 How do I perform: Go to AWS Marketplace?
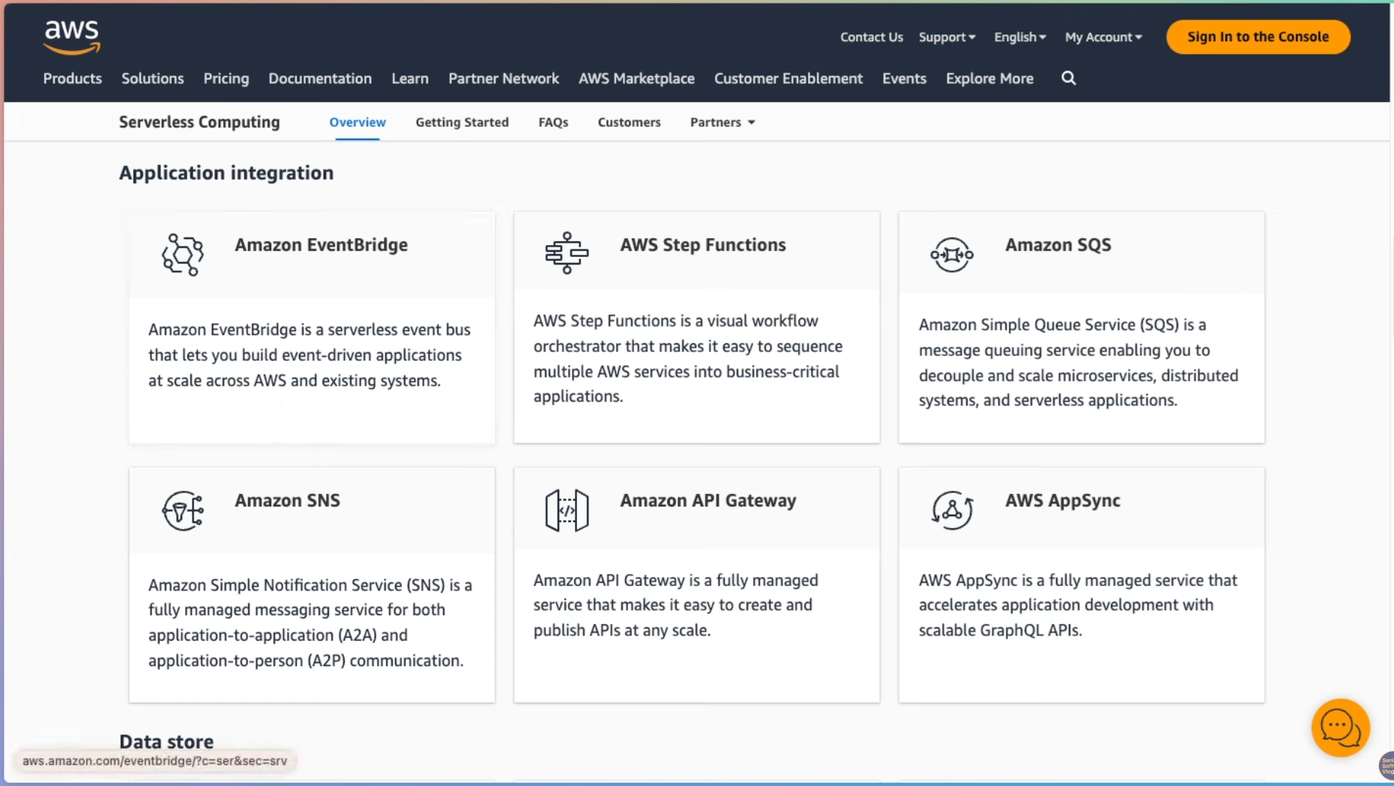click(636, 78)
